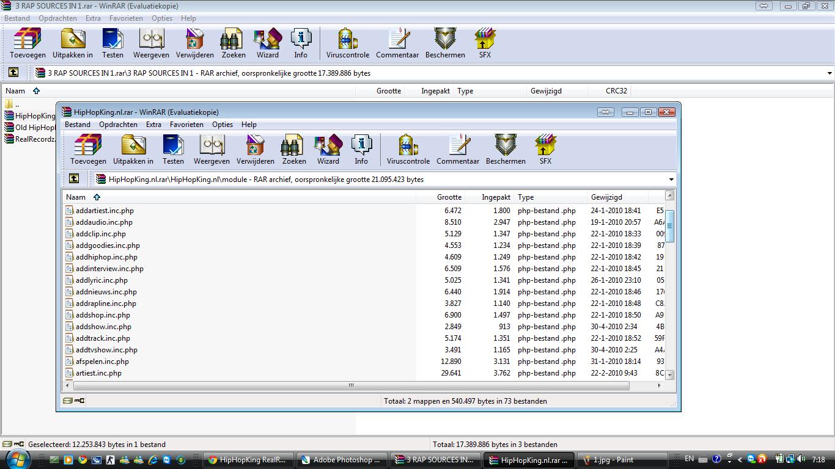Click Uitpakken in in 3 RAP SOURCES window

point(73,43)
